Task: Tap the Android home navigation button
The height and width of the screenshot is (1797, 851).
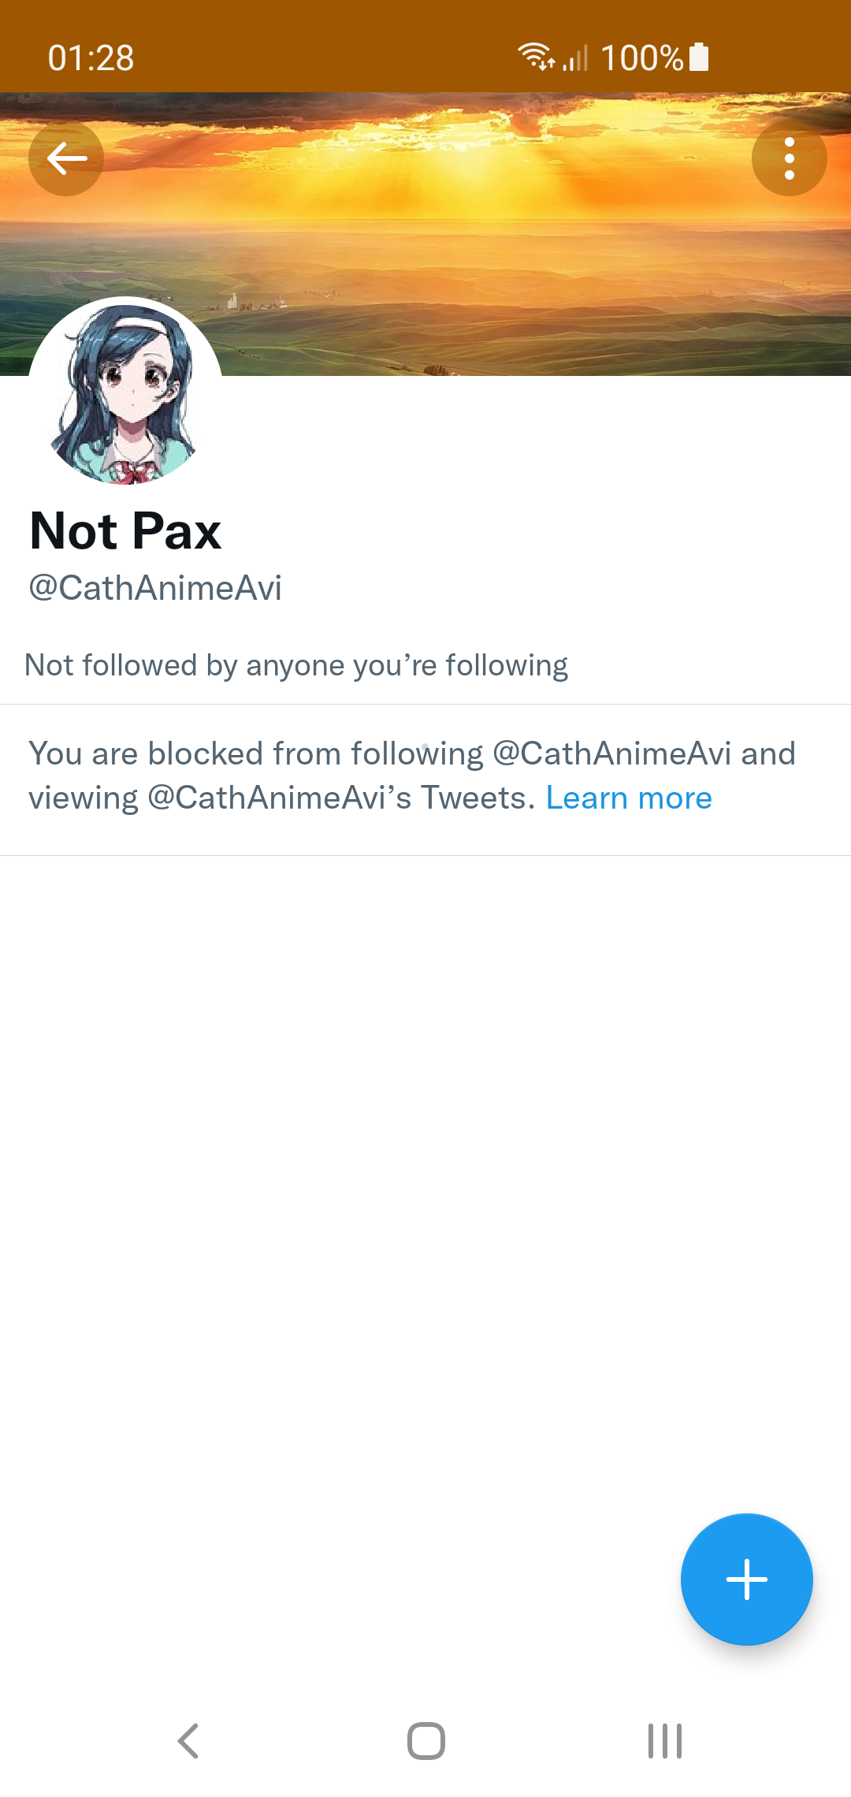Action: click(x=426, y=1741)
